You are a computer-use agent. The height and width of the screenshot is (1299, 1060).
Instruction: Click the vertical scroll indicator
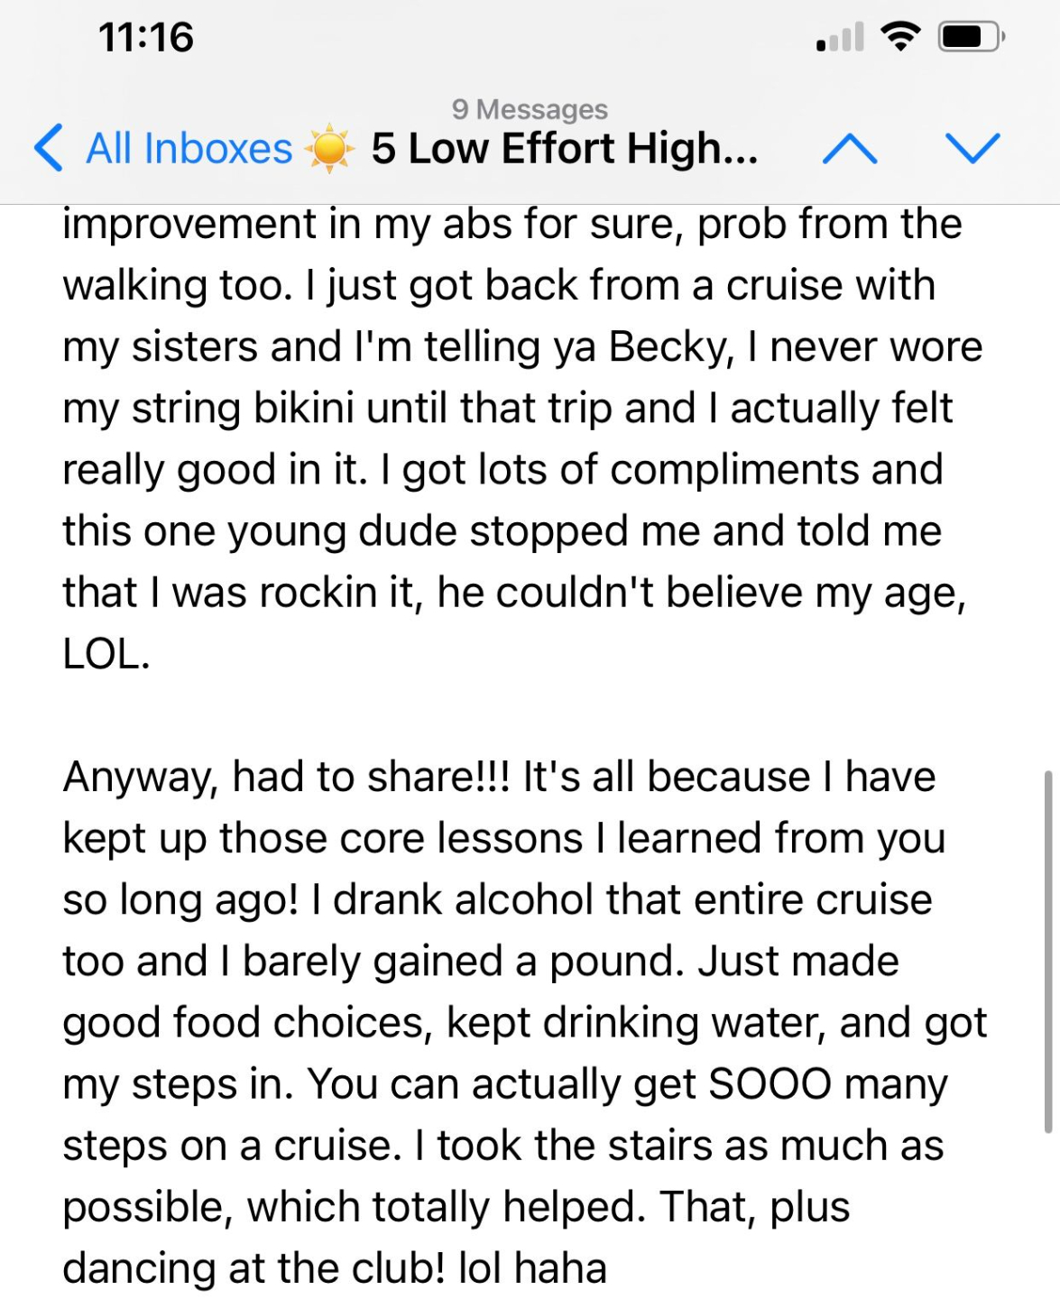point(1047,950)
